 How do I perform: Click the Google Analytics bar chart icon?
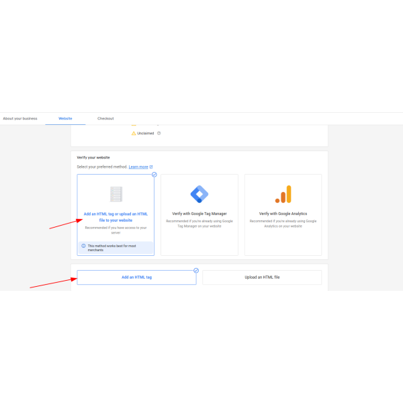(x=283, y=194)
